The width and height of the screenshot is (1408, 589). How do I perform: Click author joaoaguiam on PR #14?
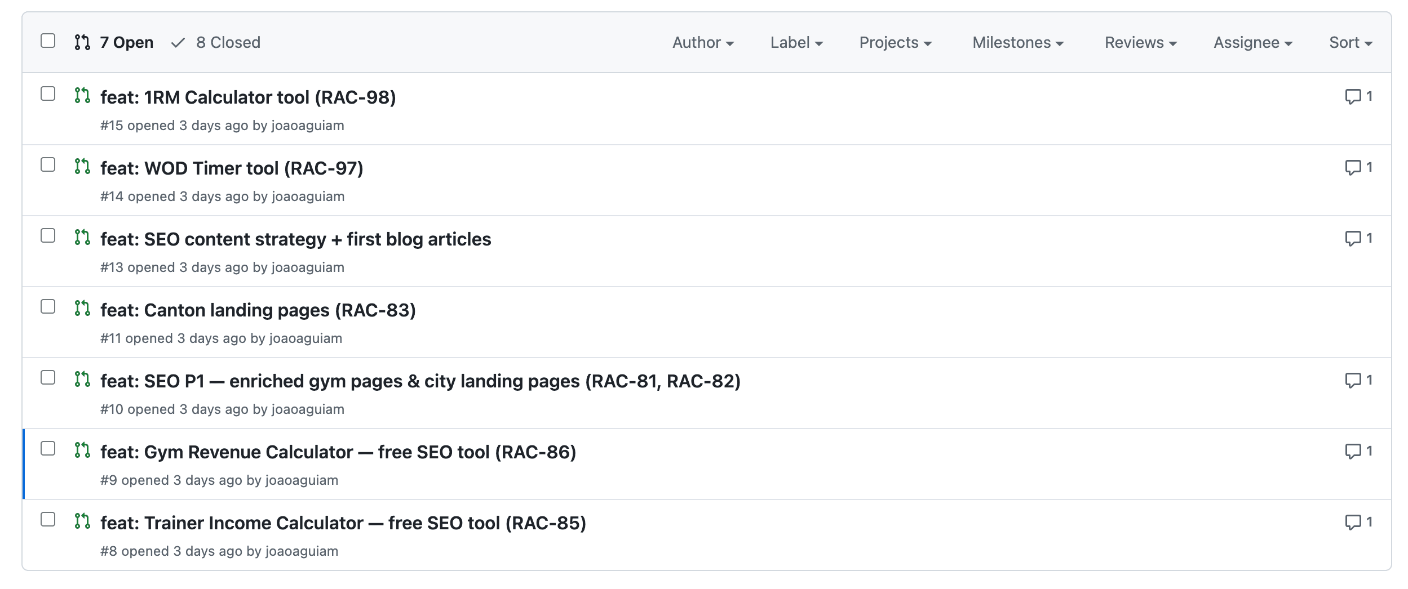(308, 197)
